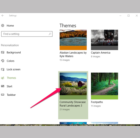Image resolution: width=140 pixels, height=138 pixels.
Task: Click the Background picture icon
Action: (3, 52)
